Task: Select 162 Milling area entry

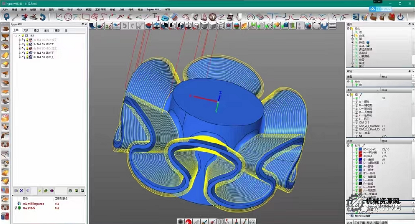Action: 33,204
